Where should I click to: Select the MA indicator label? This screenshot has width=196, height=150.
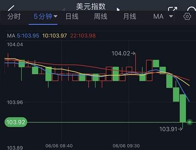coord(158,17)
